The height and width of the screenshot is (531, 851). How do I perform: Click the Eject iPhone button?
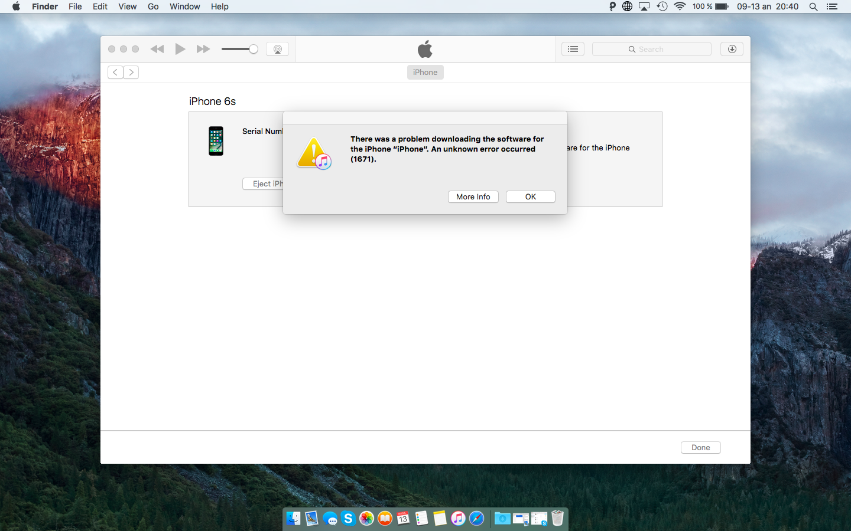tap(263, 183)
